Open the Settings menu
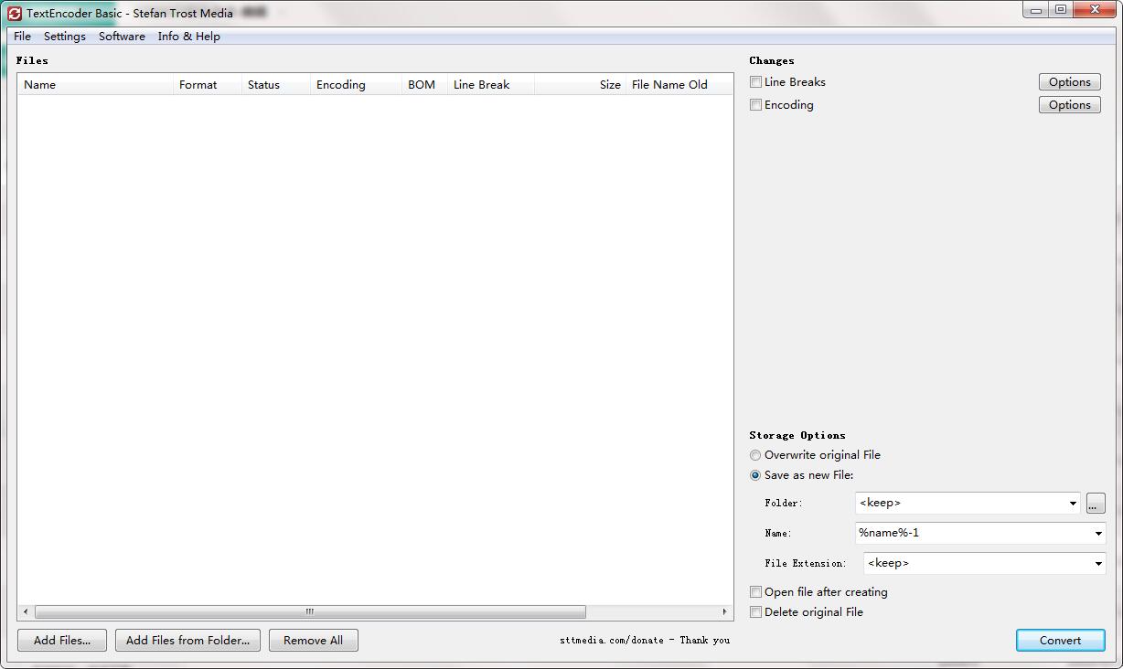 coord(64,36)
